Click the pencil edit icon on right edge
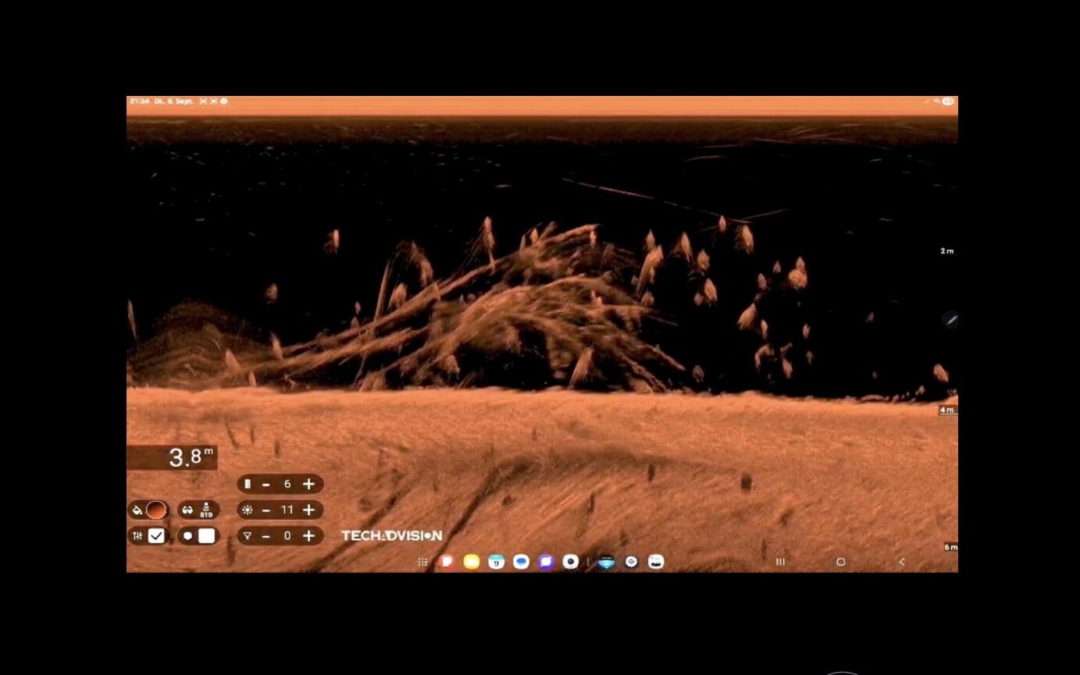Viewport: 1080px width, 675px height. coord(950,319)
